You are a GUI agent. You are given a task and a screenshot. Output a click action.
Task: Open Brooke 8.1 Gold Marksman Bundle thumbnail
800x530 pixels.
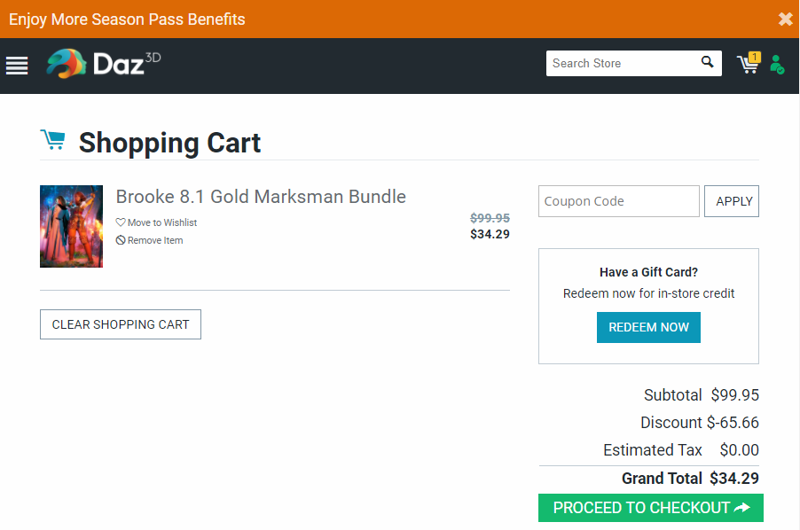point(71,226)
